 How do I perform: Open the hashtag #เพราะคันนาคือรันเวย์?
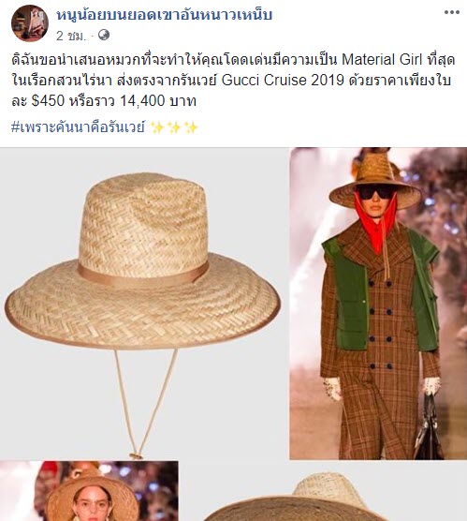pyautogui.click(x=78, y=127)
